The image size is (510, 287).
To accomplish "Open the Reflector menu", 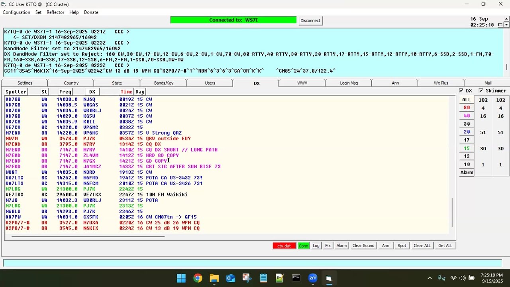I will point(55,12).
